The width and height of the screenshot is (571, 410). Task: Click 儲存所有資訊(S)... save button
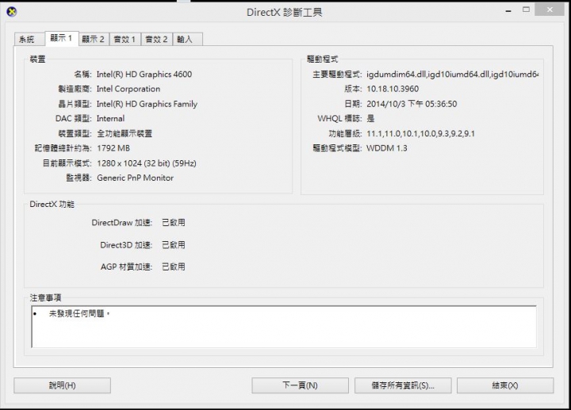[403, 385]
